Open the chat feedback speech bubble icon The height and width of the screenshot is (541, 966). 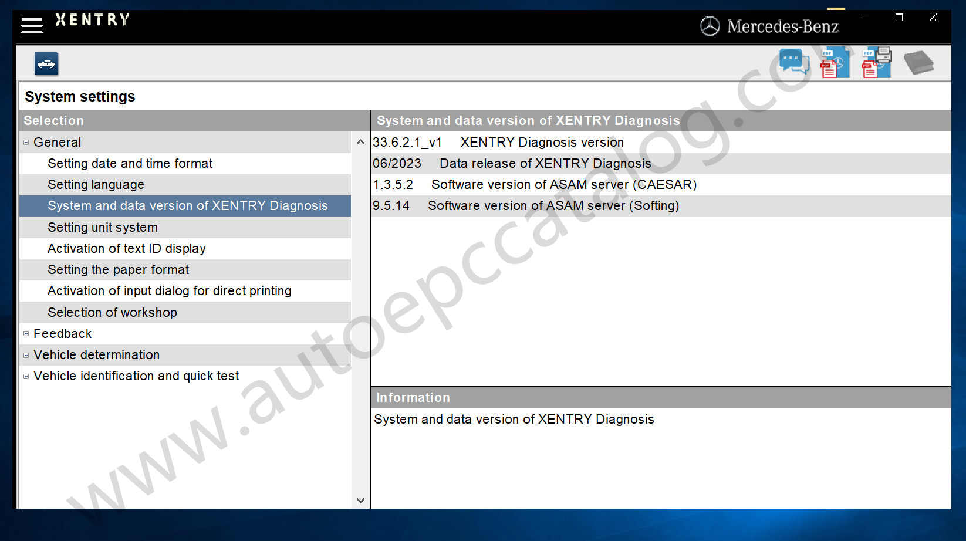coord(794,62)
